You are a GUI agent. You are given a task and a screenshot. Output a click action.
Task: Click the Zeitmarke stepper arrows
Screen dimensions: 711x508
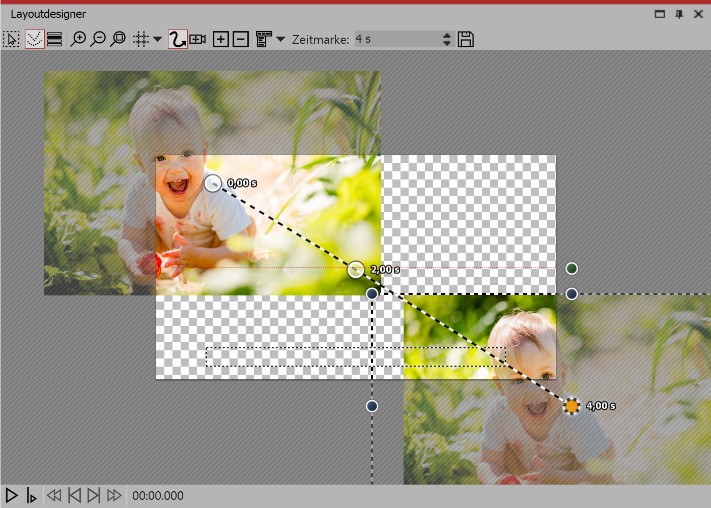pyautogui.click(x=447, y=39)
